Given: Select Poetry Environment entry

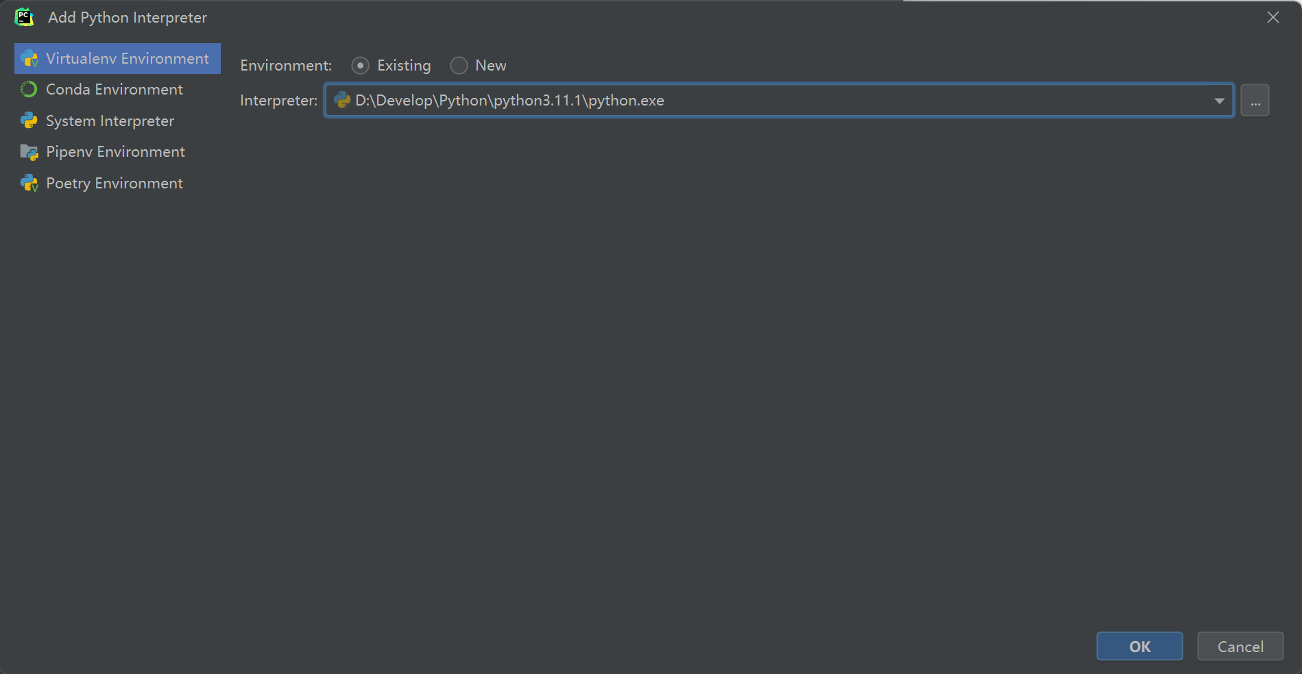Looking at the screenshot, I should point(117,184).
